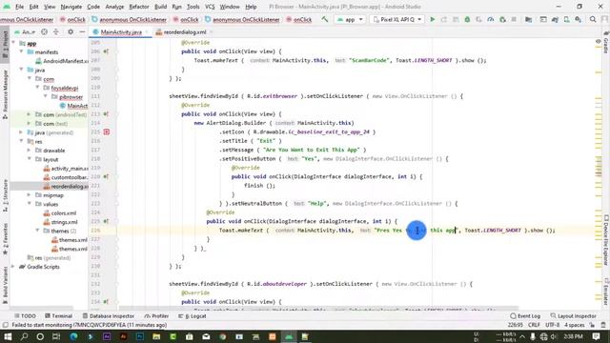Open the Database Inspector tool window
Image resolution: width=610 pixels, height=343 pixels.
tap(109, 315)
